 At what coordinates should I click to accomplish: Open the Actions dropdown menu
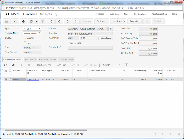pos(102,21)
